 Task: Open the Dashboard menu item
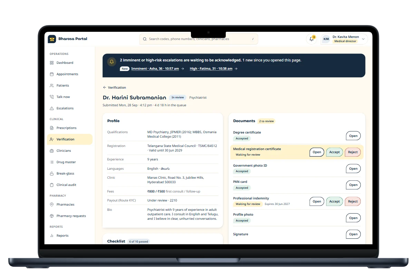[70, 63]
